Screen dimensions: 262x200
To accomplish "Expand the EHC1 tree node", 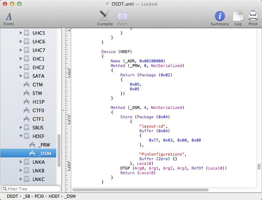I will click(x=21, y=58).
